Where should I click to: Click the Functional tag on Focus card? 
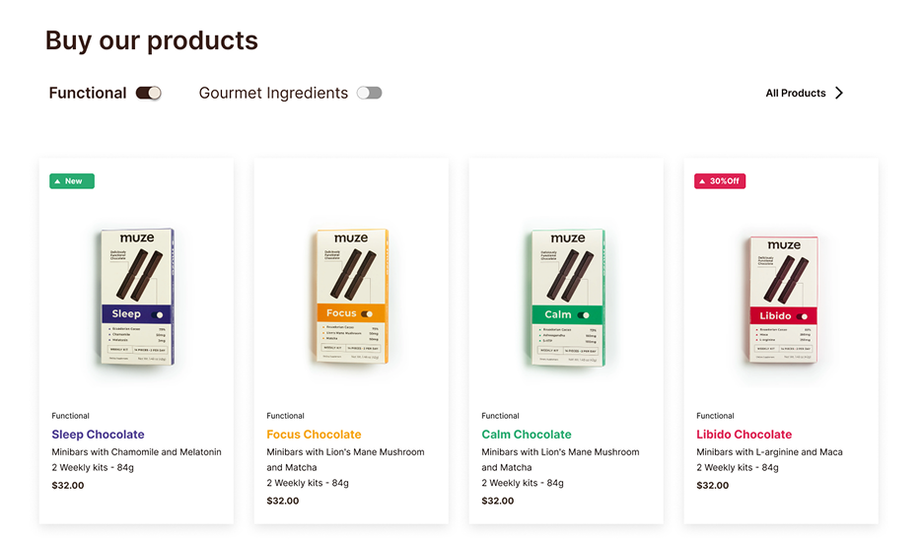(x=285, y=416)
